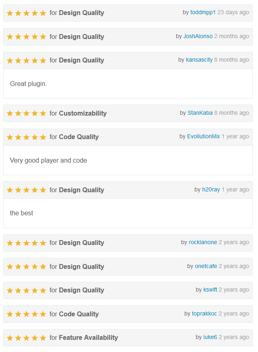The width and height of the screenshot is (258, 352).
Task: Visit rocklanone profile link
Action: click(203, 242)
